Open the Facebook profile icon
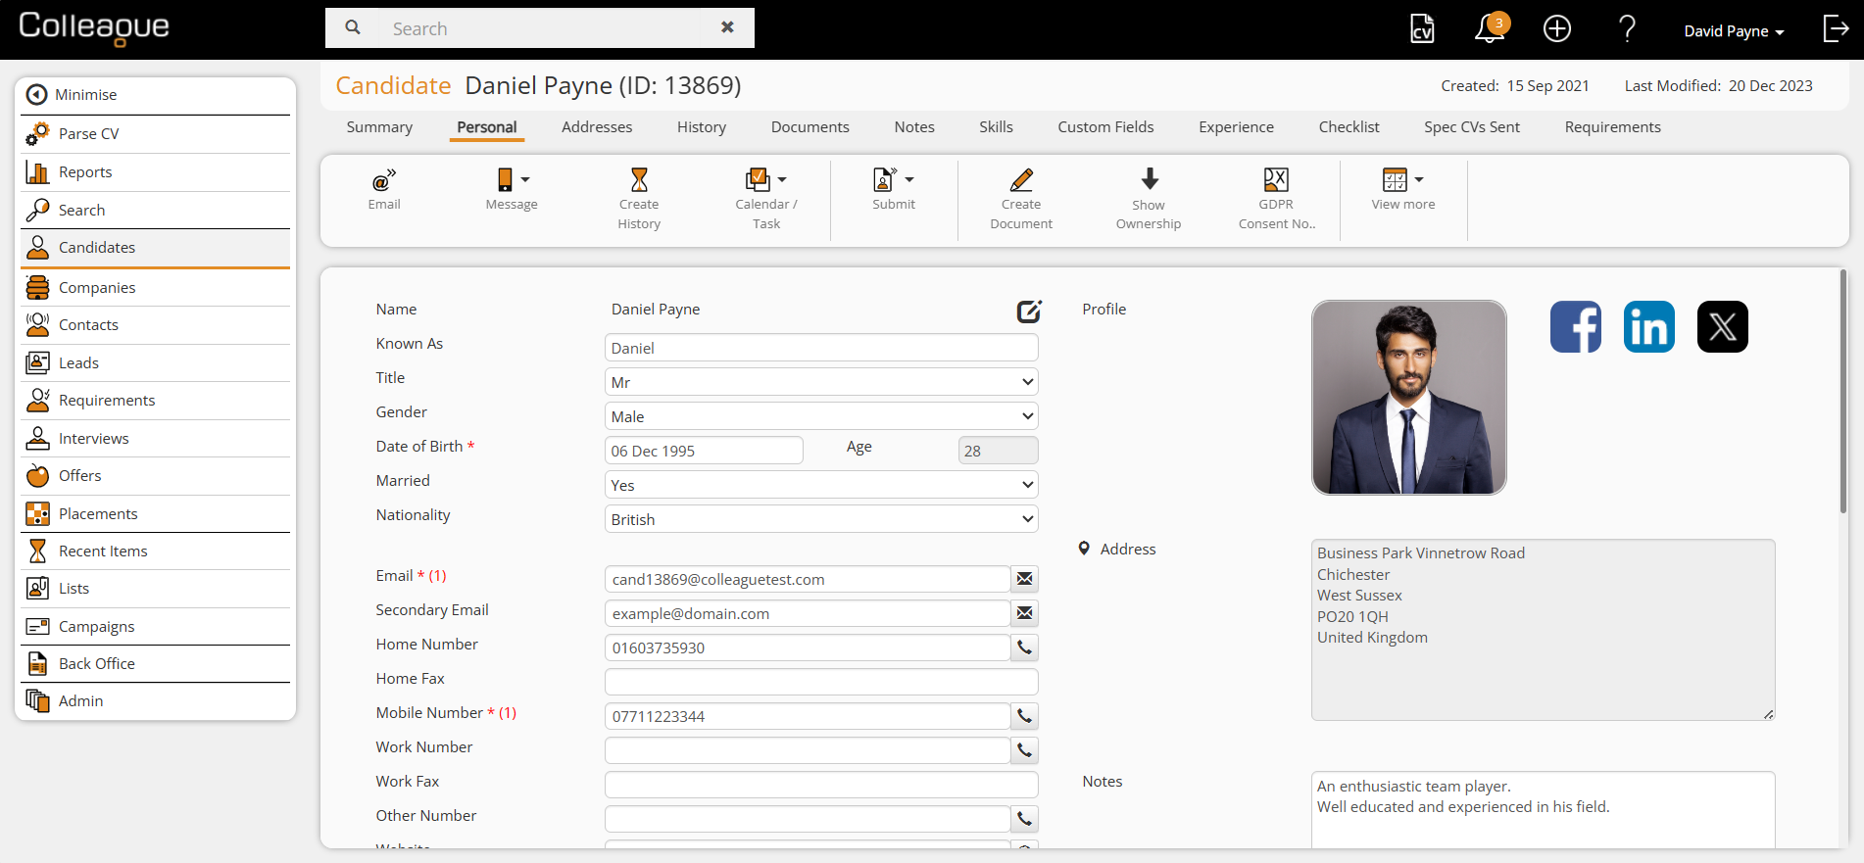 tap(1575, 327)
